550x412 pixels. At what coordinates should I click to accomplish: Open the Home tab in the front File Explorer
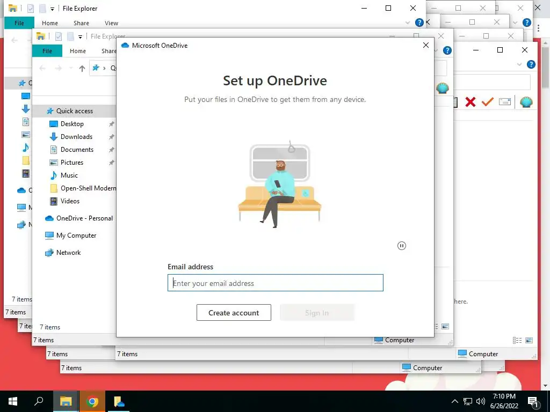pos(77,51)
